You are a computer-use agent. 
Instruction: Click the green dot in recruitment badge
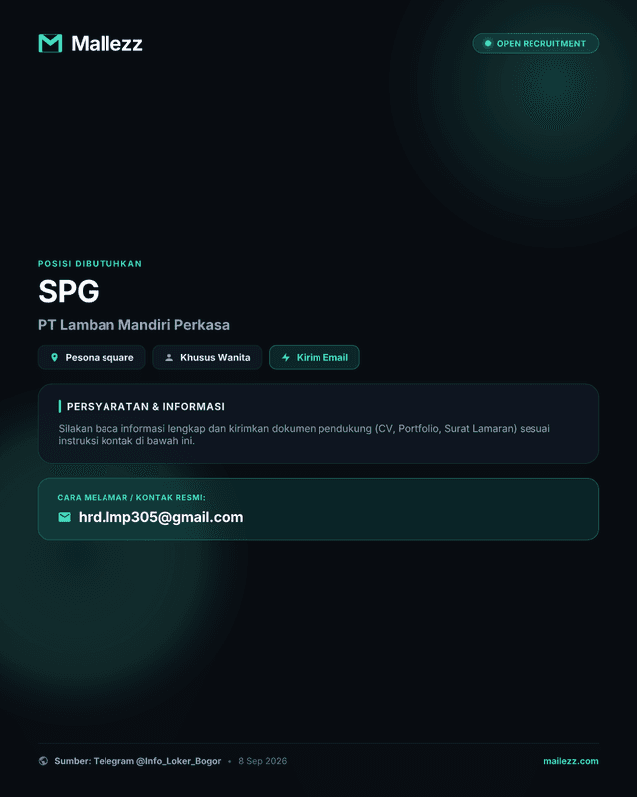click(x=487, y=43)
